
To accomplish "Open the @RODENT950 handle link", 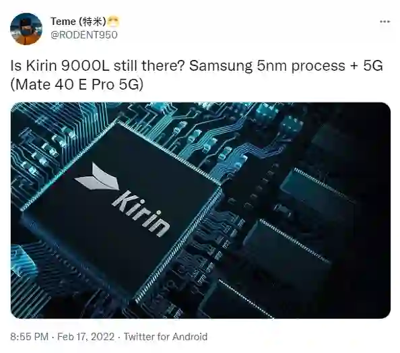I will coord(84,35).
